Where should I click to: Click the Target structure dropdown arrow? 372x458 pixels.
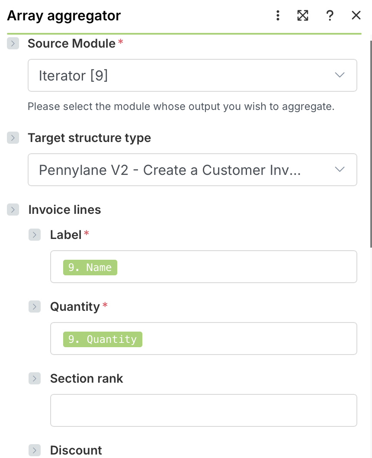[340, 169]
